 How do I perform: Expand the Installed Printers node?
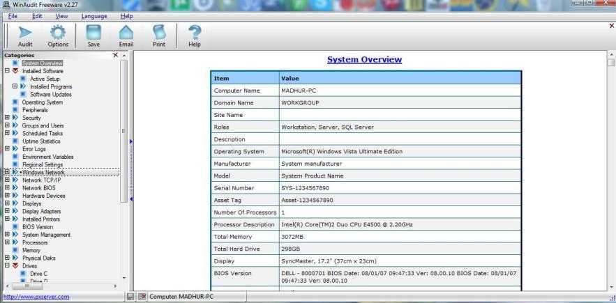click(7, 219)
